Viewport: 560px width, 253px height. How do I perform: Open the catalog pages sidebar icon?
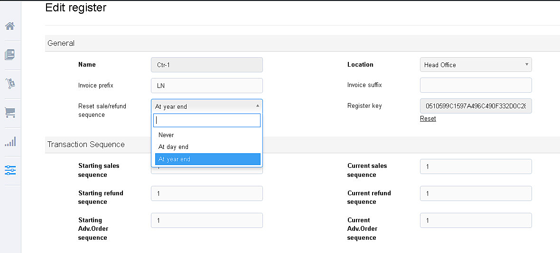pyautogui.click(x=10, y=55)
